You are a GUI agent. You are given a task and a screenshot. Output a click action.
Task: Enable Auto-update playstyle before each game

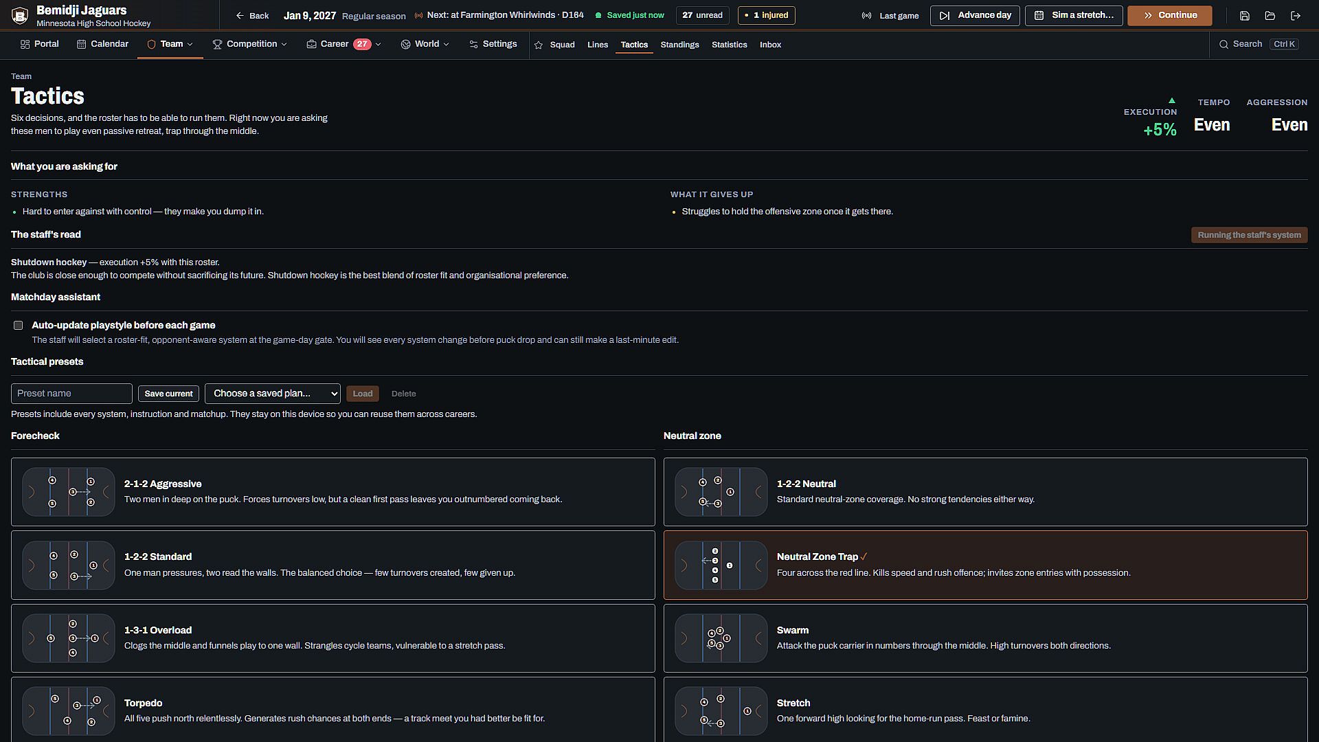point(19,326)
